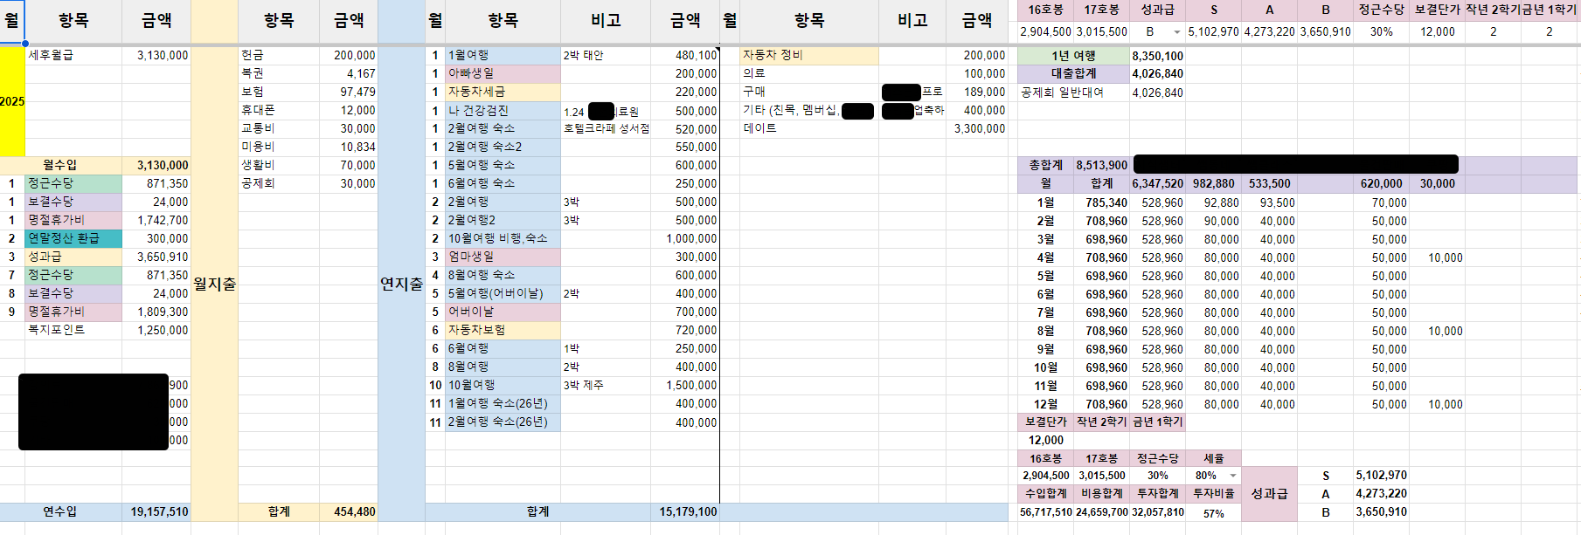
Task: Click the 복지포인트 item cell
Action: (73, 330)
